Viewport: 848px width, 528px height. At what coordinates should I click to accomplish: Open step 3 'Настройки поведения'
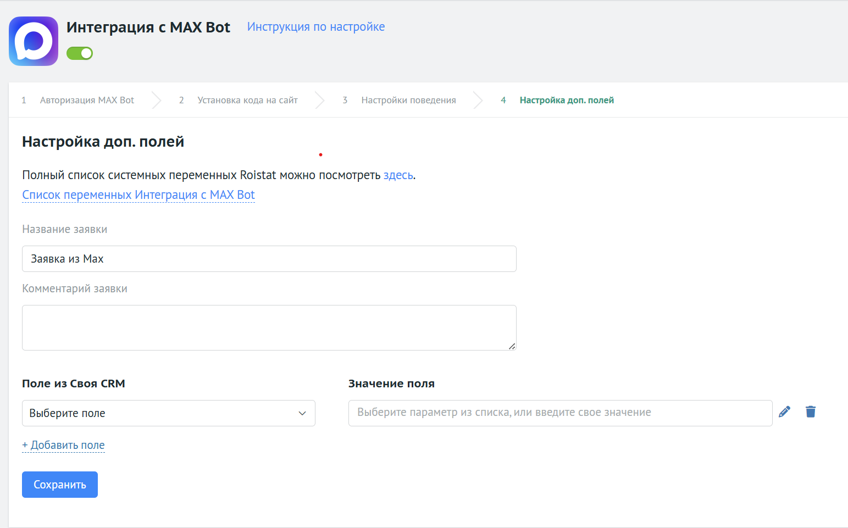click(x=408, y=100)
